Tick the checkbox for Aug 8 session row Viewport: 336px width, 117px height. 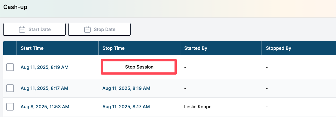point(10,107)
